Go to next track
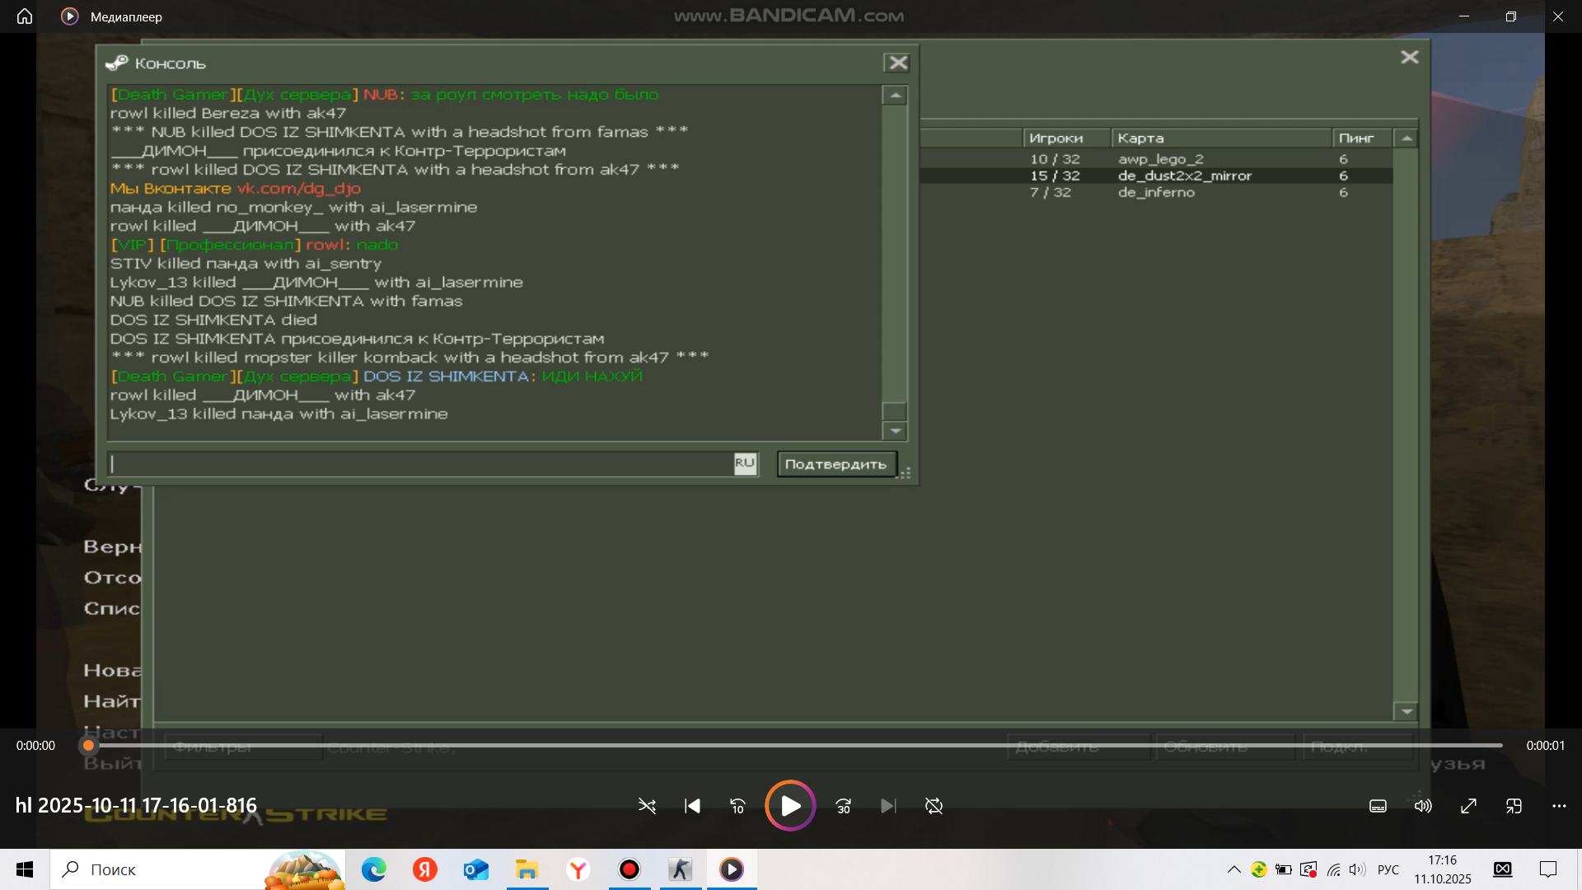The image size is (1582, 890). tap(887, 806)
